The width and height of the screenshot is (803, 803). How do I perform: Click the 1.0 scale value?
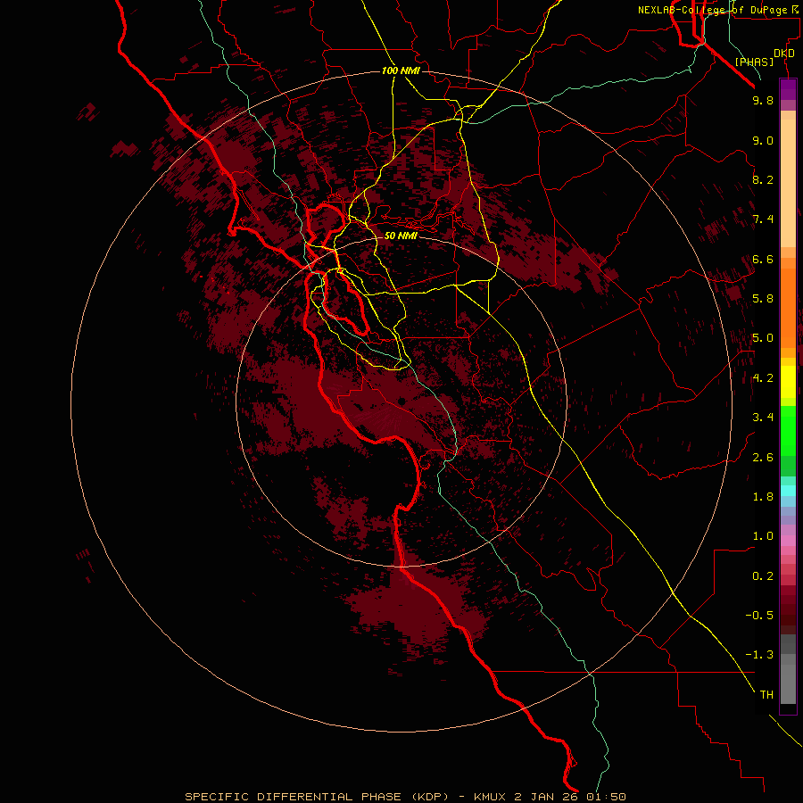(763, 536)
